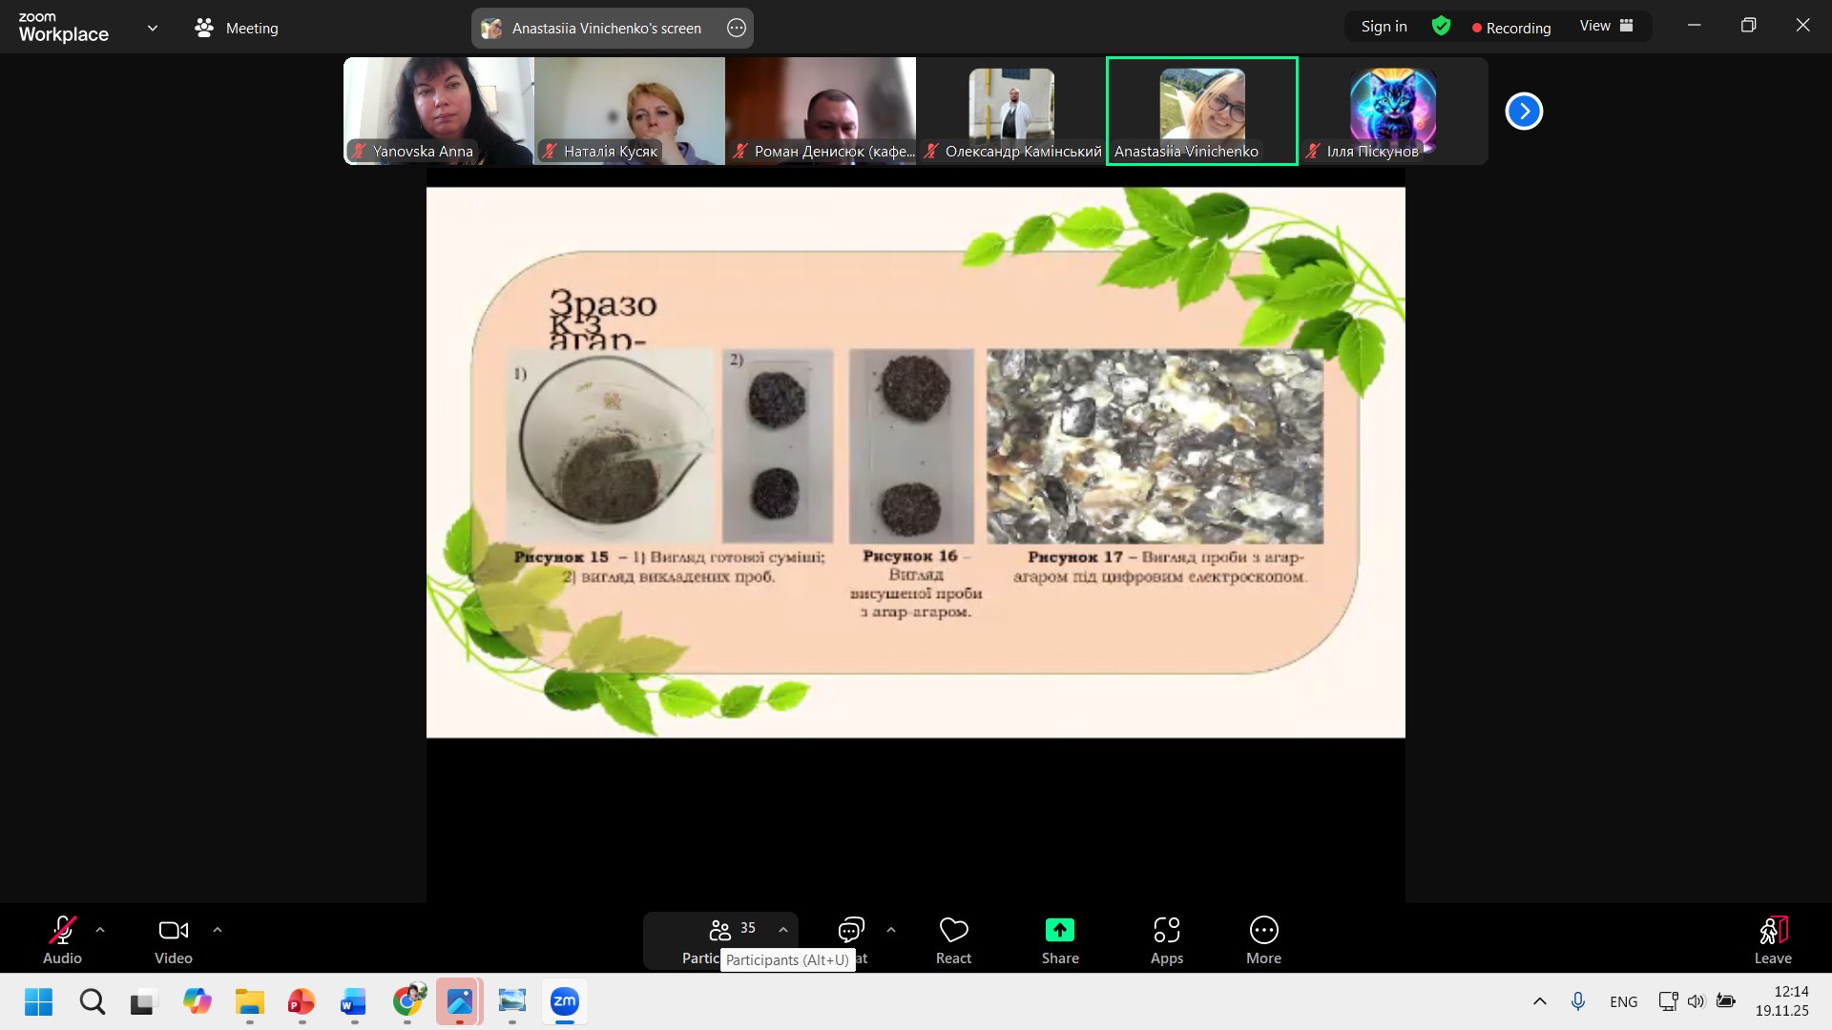Viewport: 1832px width, 1030px height.
Task: Unmute the Audio microphone
Action: tap(62, 931)
